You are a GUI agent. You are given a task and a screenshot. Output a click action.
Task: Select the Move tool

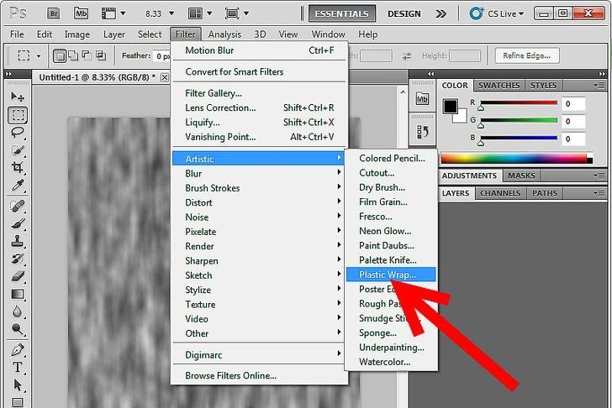[x=18, y=97]
